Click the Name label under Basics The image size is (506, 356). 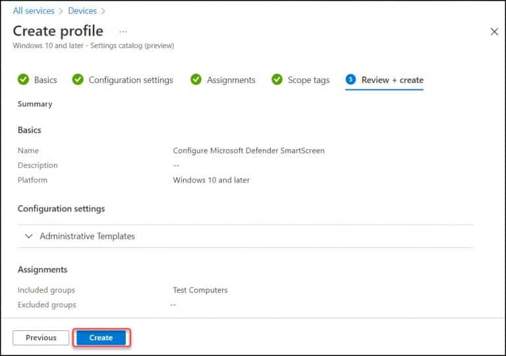point(28,151)
